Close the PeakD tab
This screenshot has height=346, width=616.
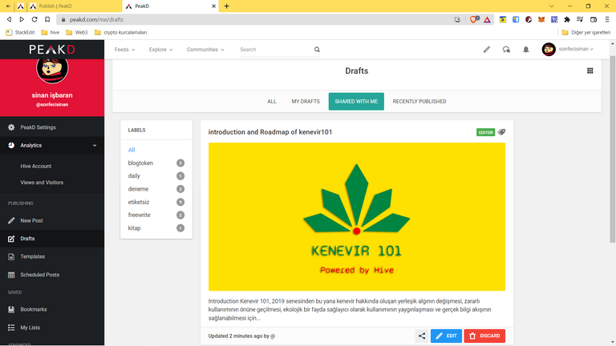(x=213, y=6)
